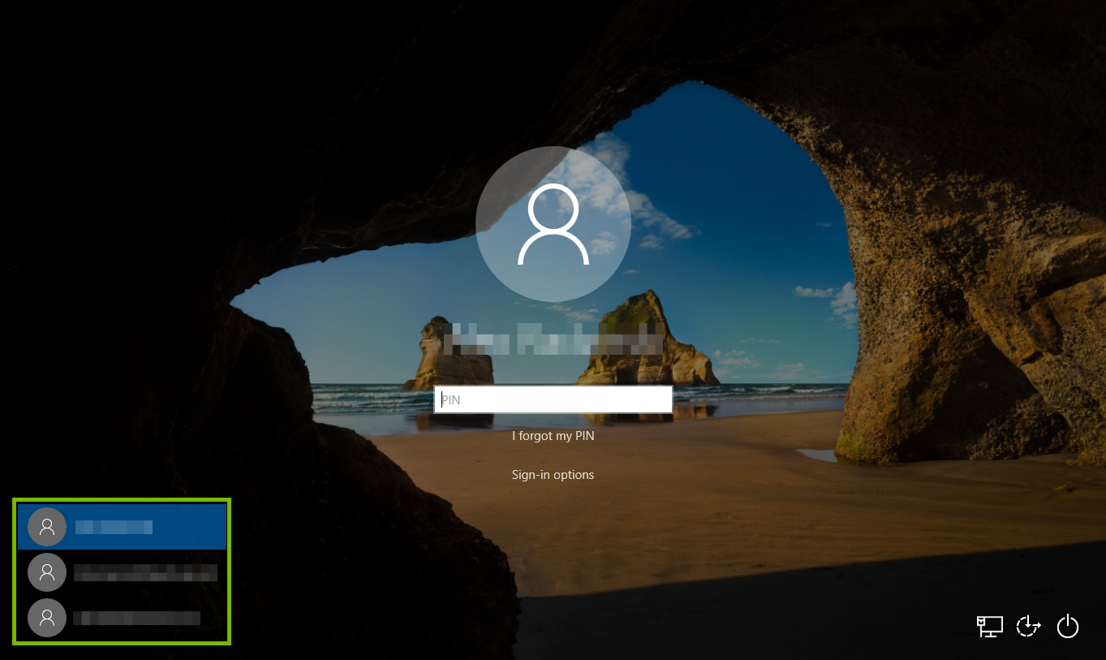The height and width of the screenshot is (660, 1106).
Task: Click the second account's avatar icon
Action: [46, 572]
